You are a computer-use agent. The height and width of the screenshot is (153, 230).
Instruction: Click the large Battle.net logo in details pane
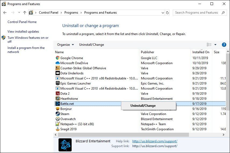(x=65, y=145)
